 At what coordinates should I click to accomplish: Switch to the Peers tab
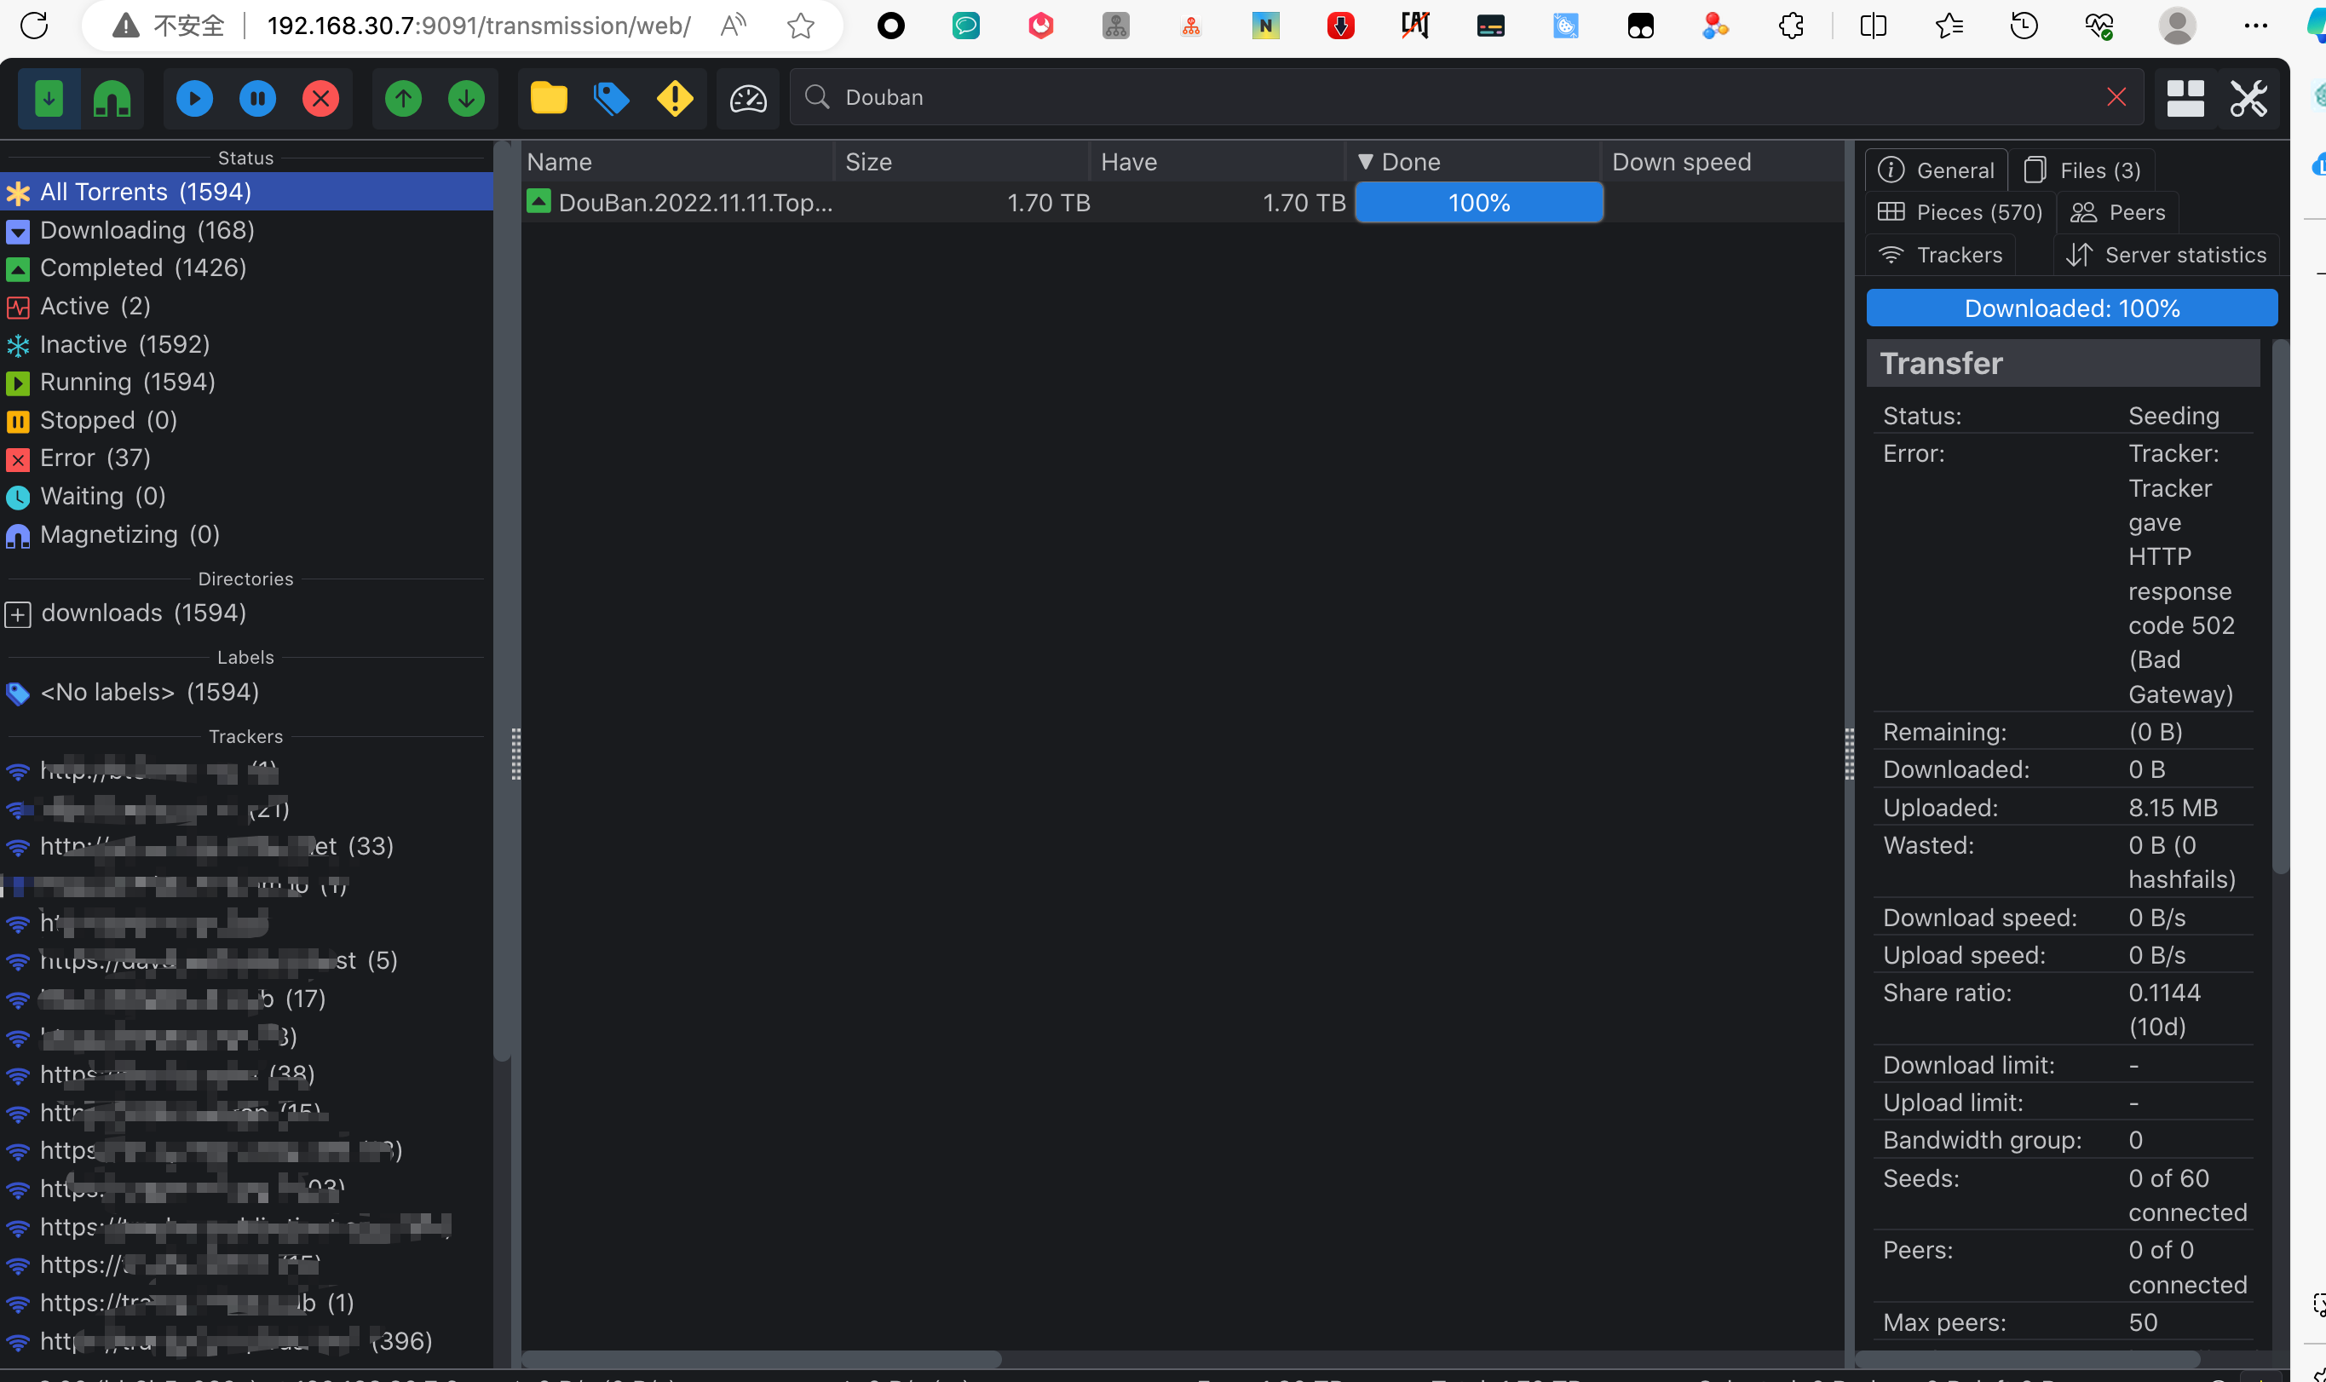point(2117,212)
